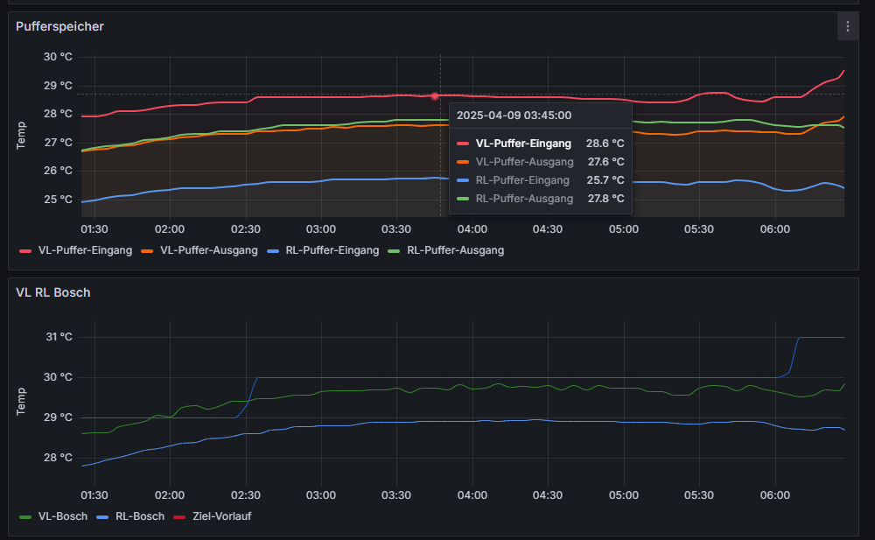Click the 05:00 time label in VL RL Bosch chart

point(624,495)
